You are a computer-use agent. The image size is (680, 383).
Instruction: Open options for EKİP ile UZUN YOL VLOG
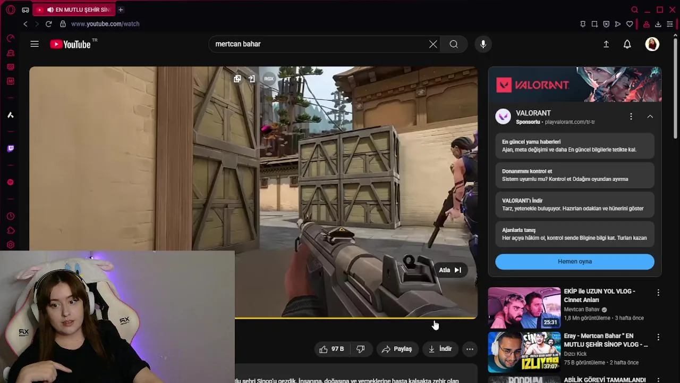coord(658,293)
